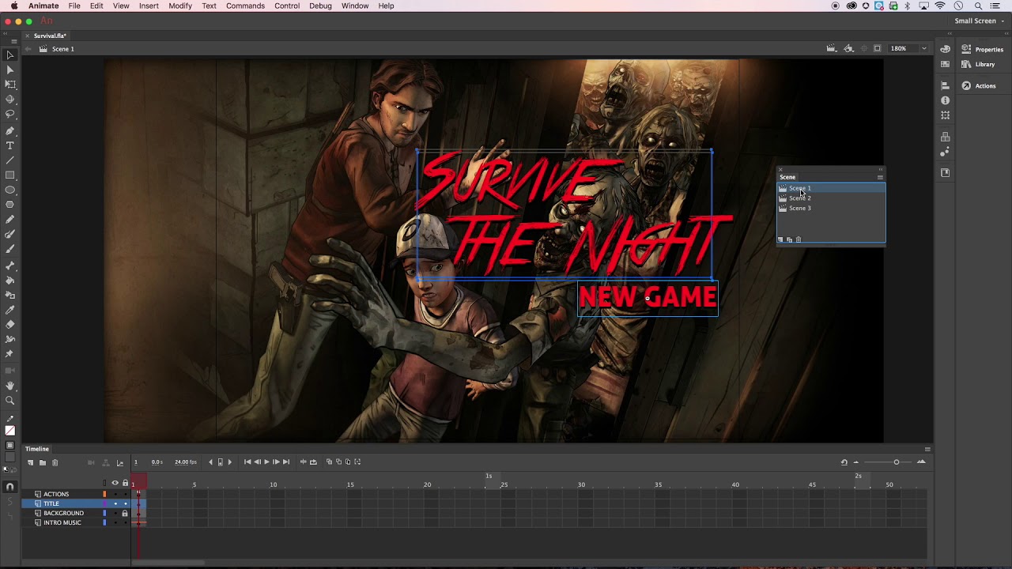The height and width of the screenshot is (569, 1012).
Task: Open the Library panel
Action: pyautogui.click(x=978, y=64)
